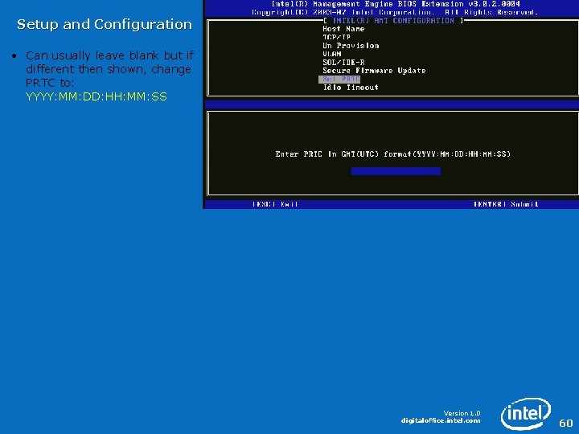Click the 'Can usually leave blank' bullet text
This screenshot has width=579, height=434.
coord(109,69)
